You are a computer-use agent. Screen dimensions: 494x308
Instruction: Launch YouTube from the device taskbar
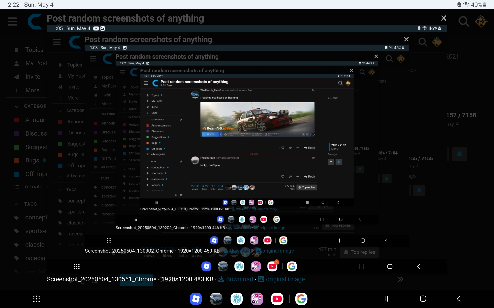click(x=277, y=299)
